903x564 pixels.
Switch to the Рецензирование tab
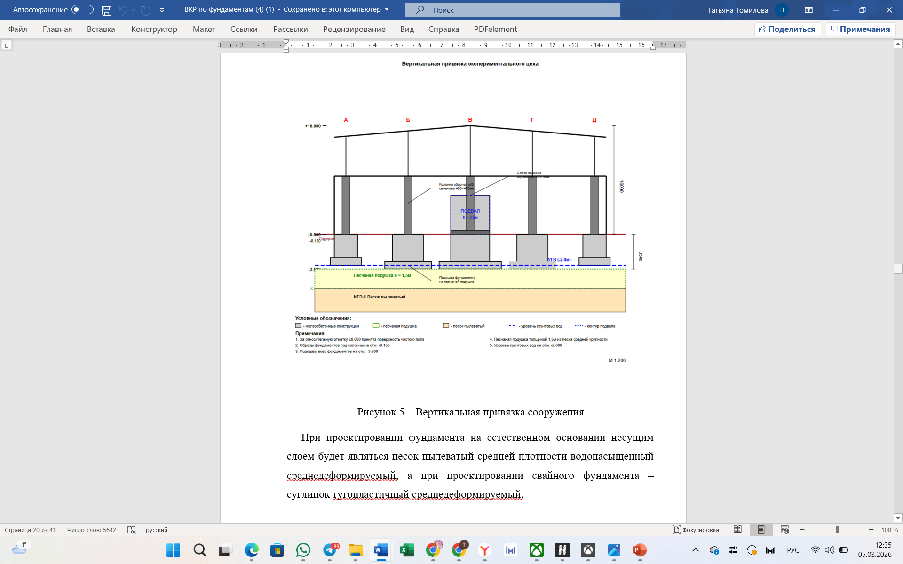pos(354,29)
